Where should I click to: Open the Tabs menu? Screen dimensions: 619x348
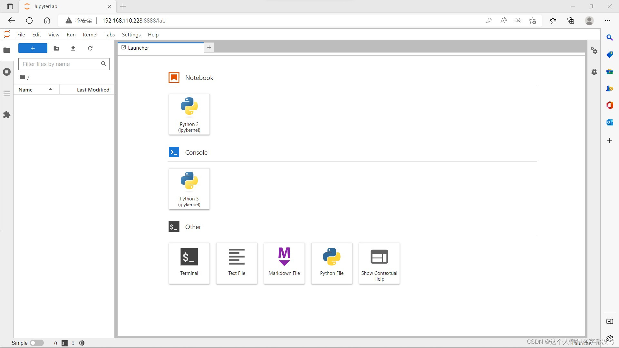tap(110, 34)
